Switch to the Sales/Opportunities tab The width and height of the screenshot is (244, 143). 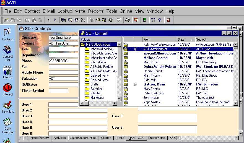pyautogui.click(x=83, y=138)
